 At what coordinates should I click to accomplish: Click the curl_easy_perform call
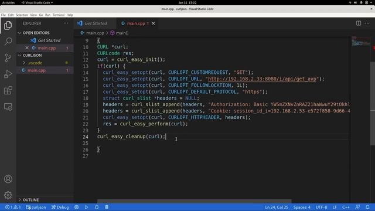tap(144, 124)
